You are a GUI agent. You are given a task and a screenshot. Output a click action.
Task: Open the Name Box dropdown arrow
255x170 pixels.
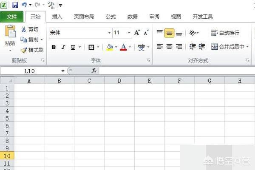pos(63,71)
